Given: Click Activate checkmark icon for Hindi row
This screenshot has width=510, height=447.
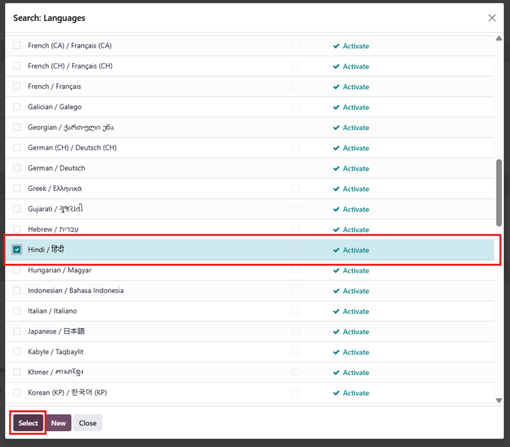Looking at the screenshot, I should pyautogui.click(x=337, y=250).
